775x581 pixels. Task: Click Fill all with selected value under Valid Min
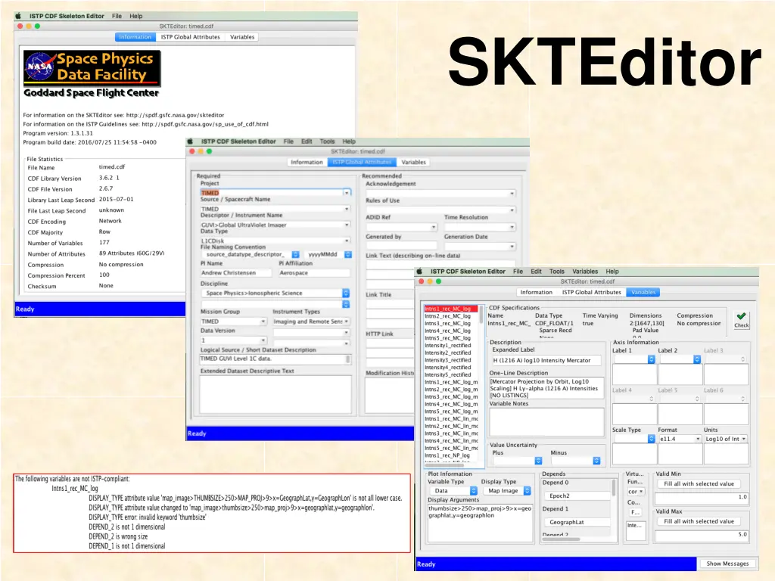click(699, 483)
